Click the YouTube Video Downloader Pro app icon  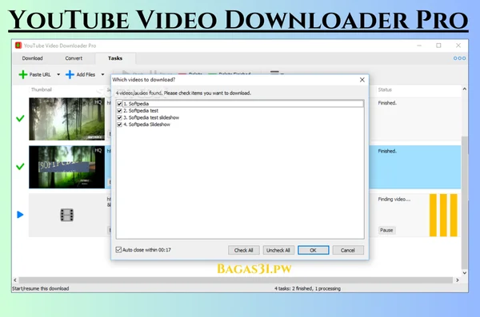[18, 46]
